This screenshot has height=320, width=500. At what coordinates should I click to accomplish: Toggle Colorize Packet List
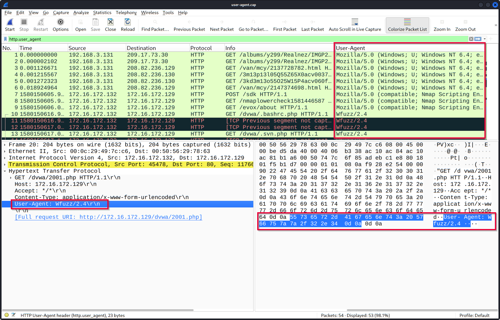(x=407, y=22)
